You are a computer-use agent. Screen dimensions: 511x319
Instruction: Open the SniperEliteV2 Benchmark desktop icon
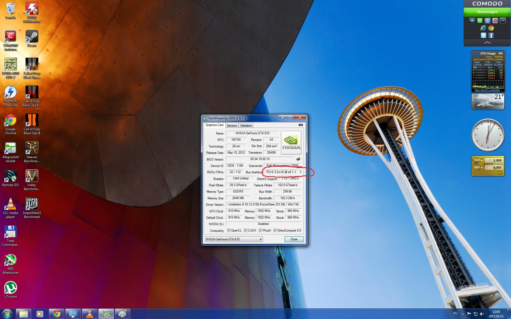pyautogui.click(x=32, y=208)
